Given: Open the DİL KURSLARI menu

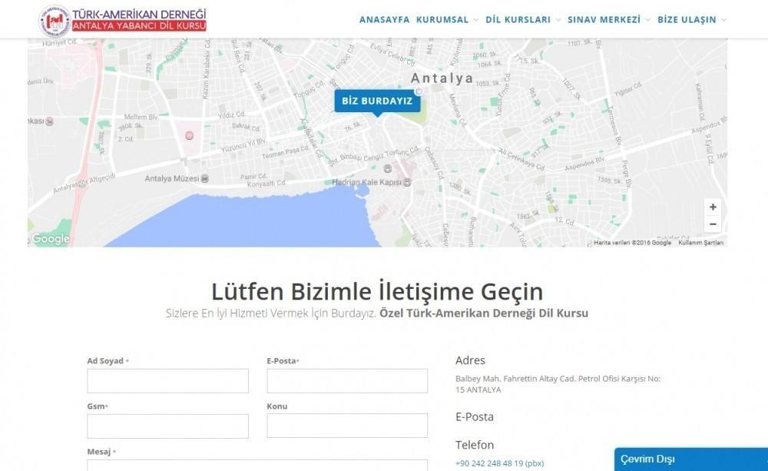Looking at the screenshot, I should 518,20.
